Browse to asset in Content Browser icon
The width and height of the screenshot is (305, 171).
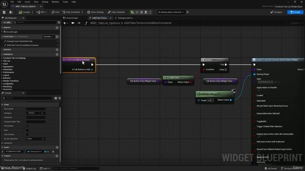coord(11,12)
